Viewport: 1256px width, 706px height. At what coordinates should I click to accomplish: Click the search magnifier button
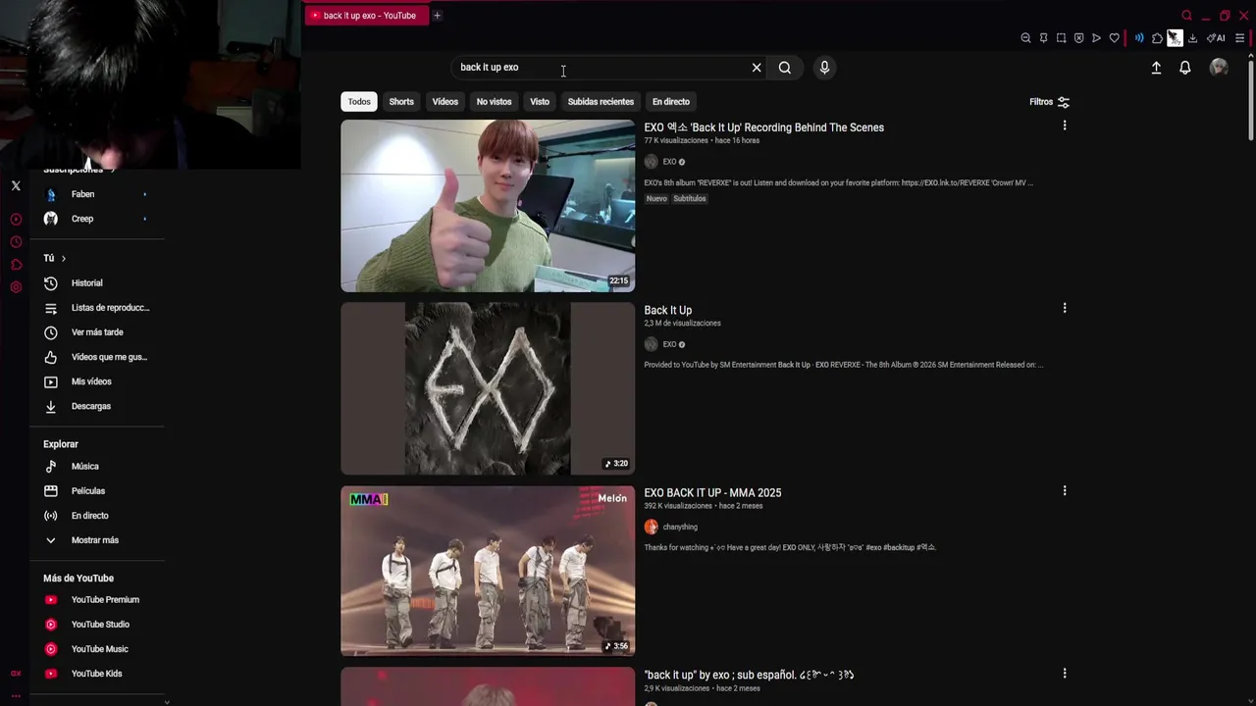(785, 68)
